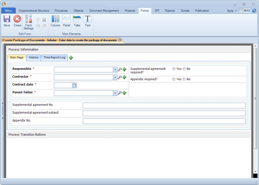The width and height of the screenshot is (259, 185).
Task: Select No for Supplemental agreement required
Action: click(184, 69)
